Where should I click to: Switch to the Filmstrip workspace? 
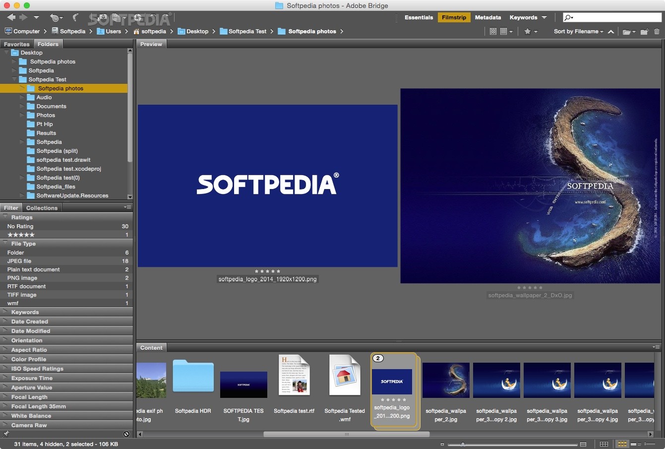pyautogui.click(x=454, y=17)
